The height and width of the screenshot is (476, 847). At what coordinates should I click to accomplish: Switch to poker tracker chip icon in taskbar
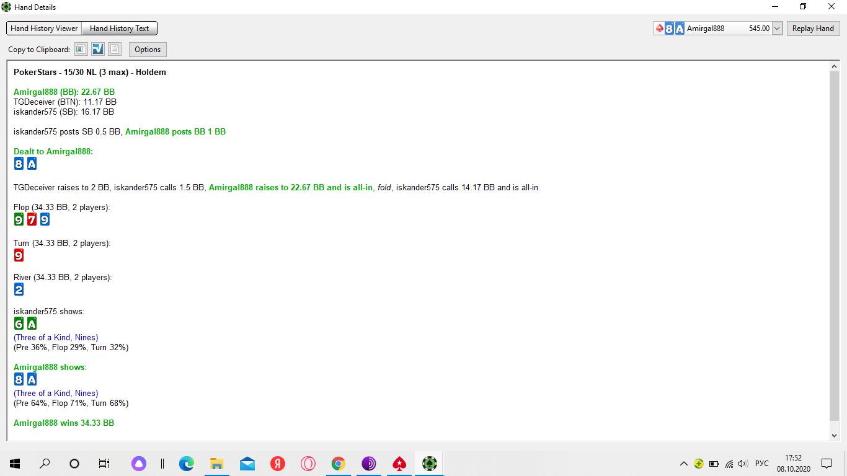[x=429, y=463]
